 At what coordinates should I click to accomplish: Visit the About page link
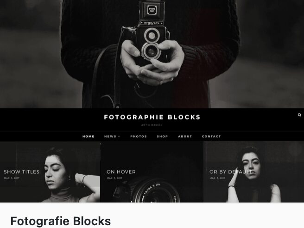click(185, 136)
